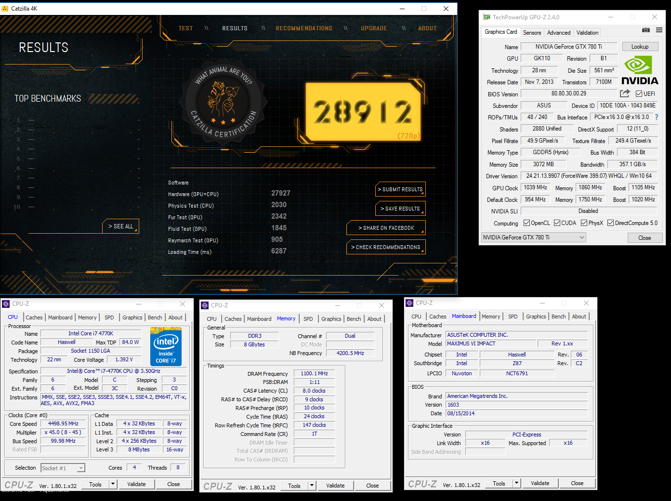
Task: Click the Hardware (GPU+CPU) score 27927
Action: pyautogui.click(x=281, y=193)
